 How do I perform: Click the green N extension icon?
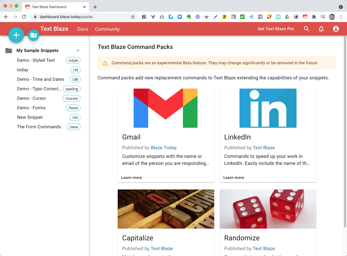point(278,17)
